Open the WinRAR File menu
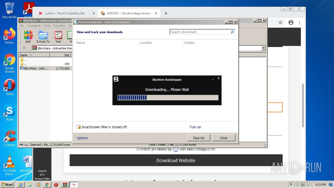 pos(22,26)
